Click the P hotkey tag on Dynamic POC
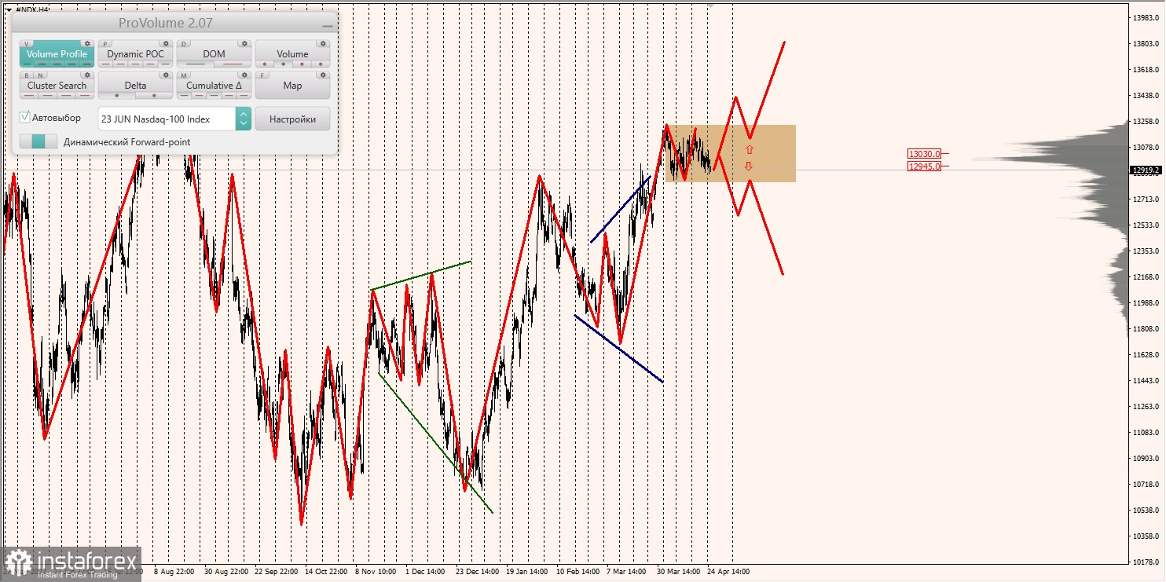 [105, 44]
